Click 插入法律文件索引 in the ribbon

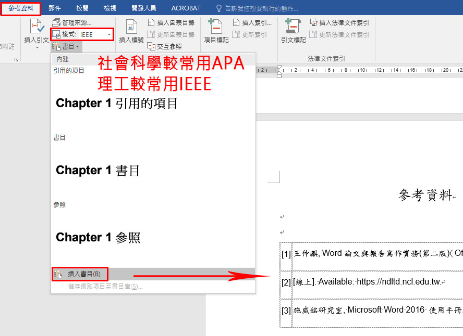pyautogui.click(x=339, y=22)
